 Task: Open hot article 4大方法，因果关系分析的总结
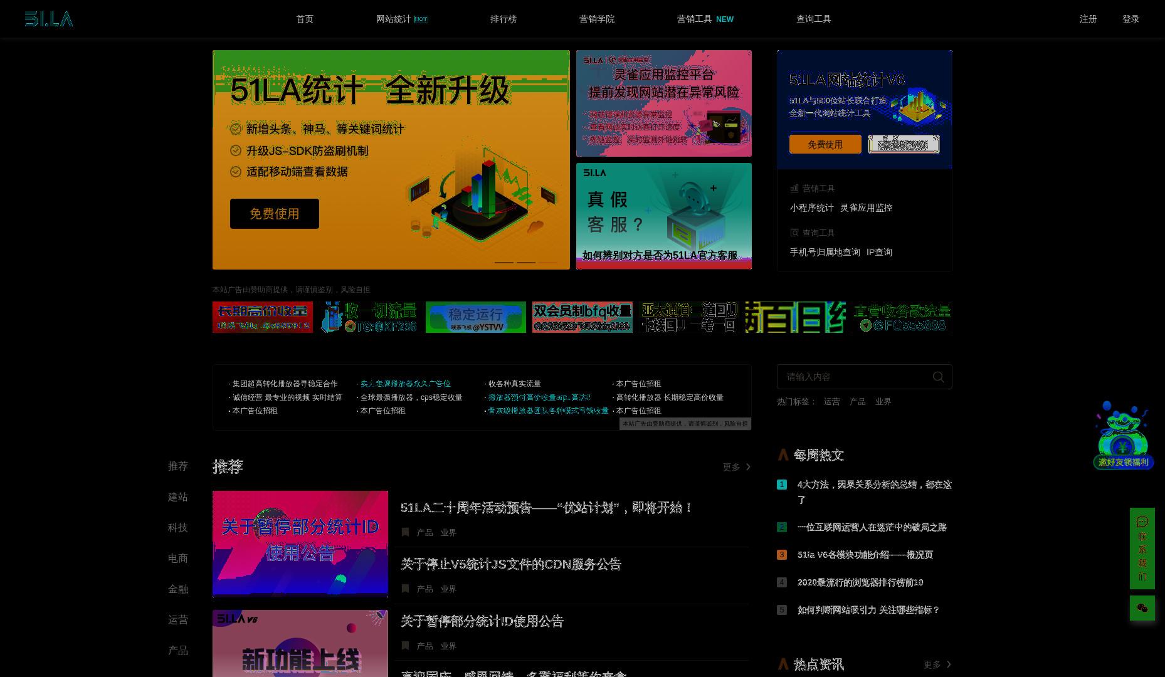875,492
